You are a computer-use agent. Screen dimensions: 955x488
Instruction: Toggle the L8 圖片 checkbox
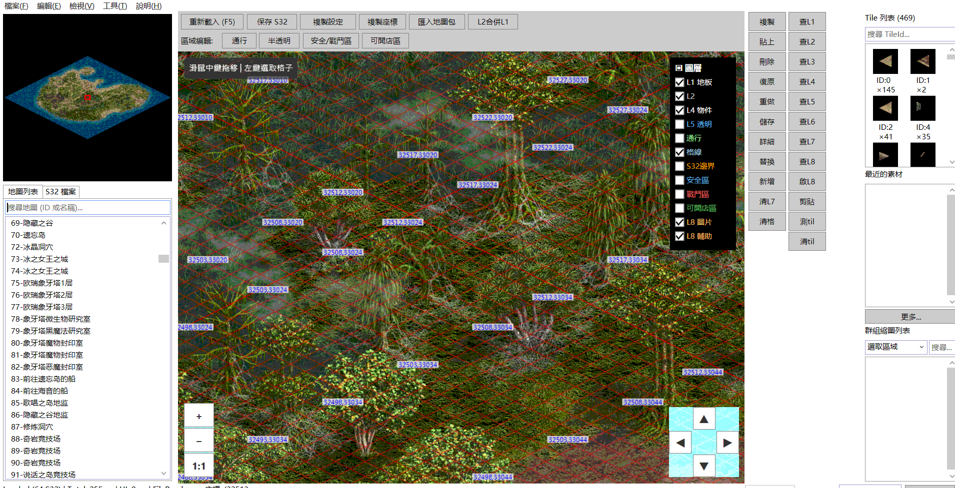(679, 222)
